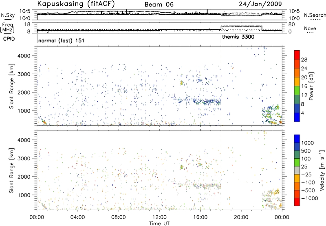Click the 4 label on power colorbar
The width and height of the screenshot is (326, 226).
pyautogui.click(x=303, y=113)
